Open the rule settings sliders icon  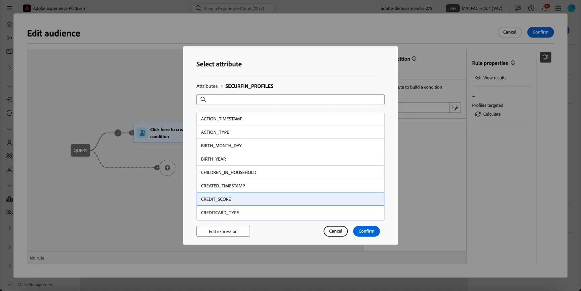(545, 57)
